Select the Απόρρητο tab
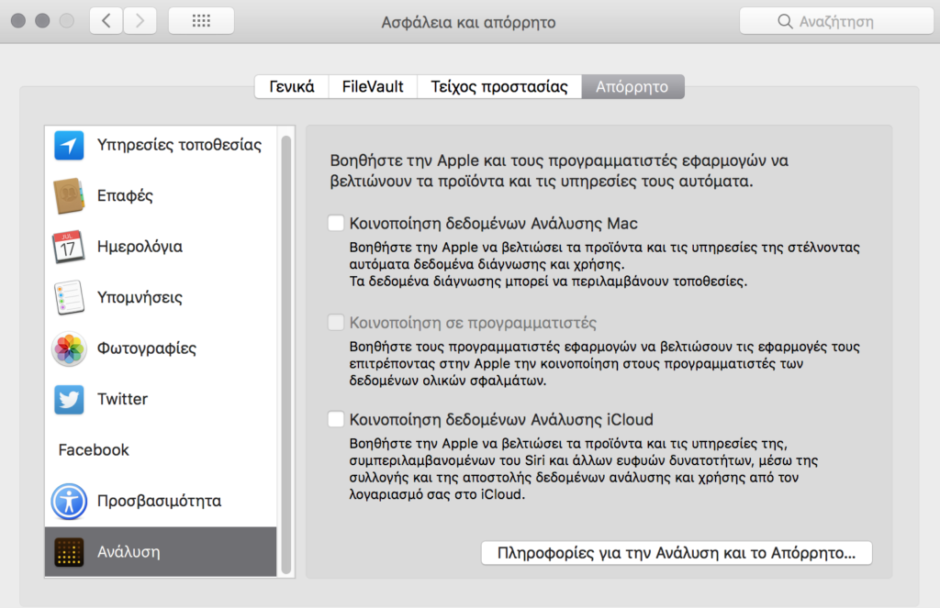The image size is (940, 608). 632,87
